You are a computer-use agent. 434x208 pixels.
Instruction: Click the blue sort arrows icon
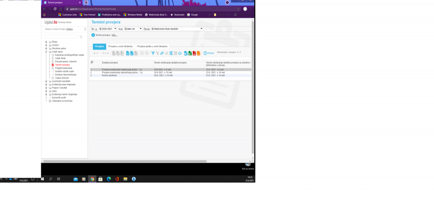tap(161, 53)
